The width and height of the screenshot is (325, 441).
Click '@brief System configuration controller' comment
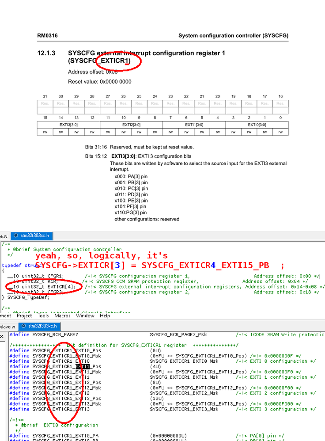coord(67,249)
